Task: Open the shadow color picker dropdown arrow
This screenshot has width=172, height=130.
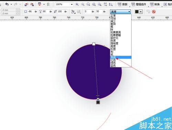Action: click(141, 12)
